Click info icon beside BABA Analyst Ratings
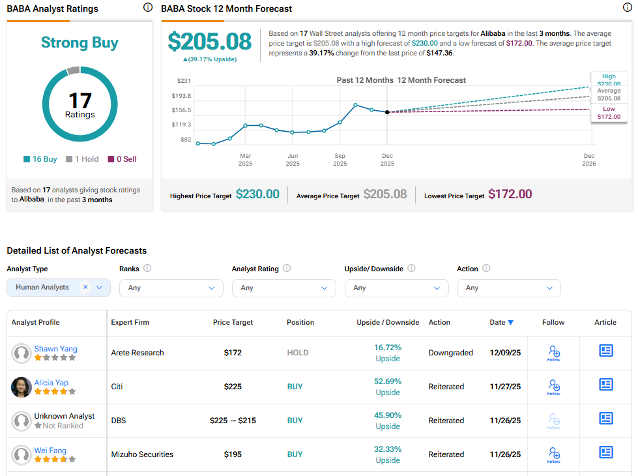 (147, 8)
